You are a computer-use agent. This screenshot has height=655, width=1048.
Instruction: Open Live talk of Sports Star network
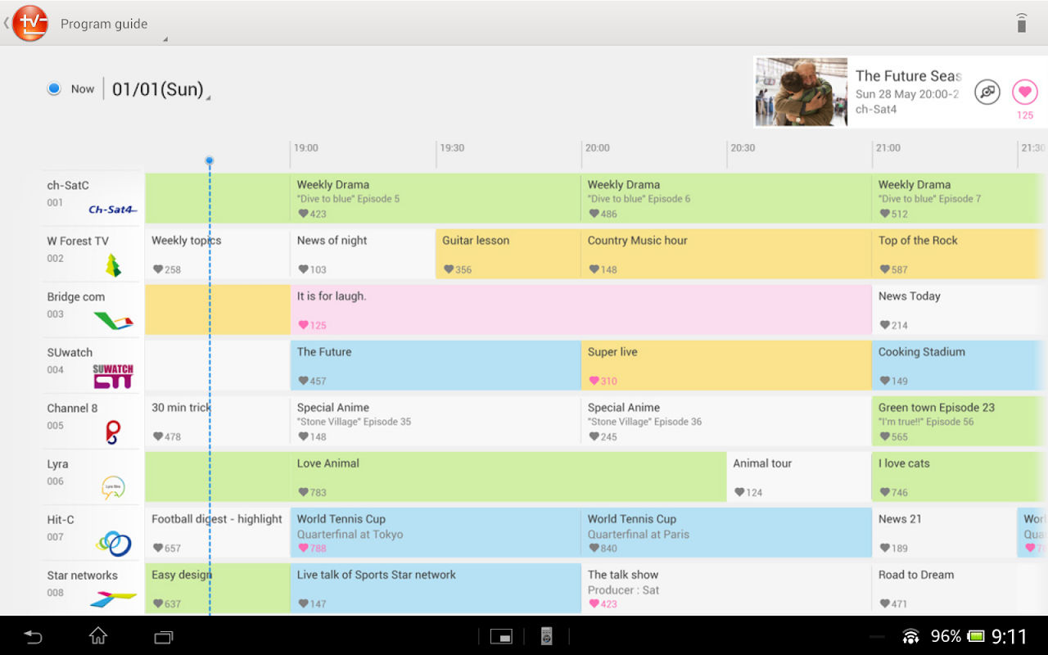coord(436,588)
